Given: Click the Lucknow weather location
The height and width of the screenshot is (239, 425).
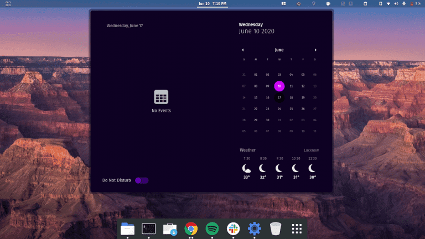Looking at the screenshot, I should (311, 150).
